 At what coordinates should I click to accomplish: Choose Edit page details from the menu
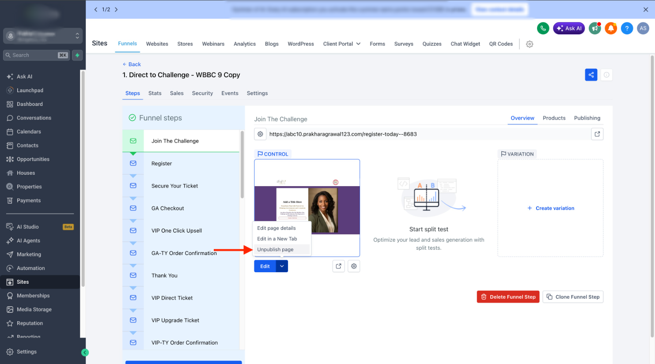pyautogui.click(x=281, y=228)
